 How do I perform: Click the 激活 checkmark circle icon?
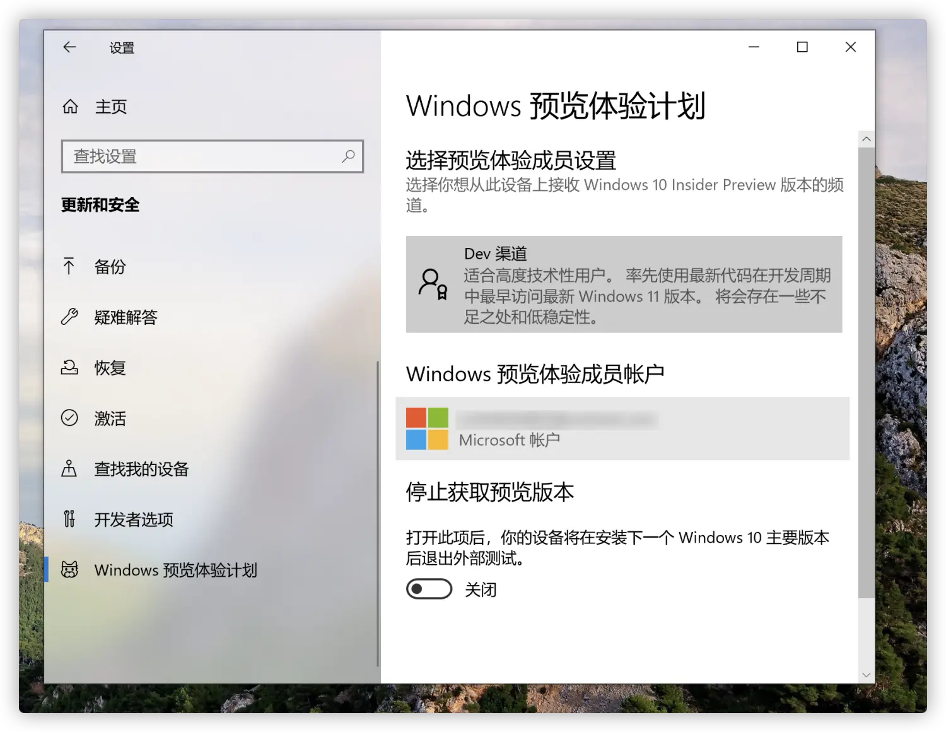tap(69, 418)
